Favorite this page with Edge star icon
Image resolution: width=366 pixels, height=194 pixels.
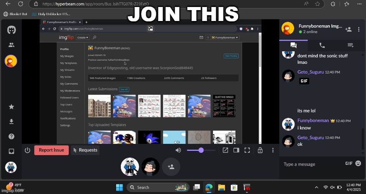pos(317,4)
